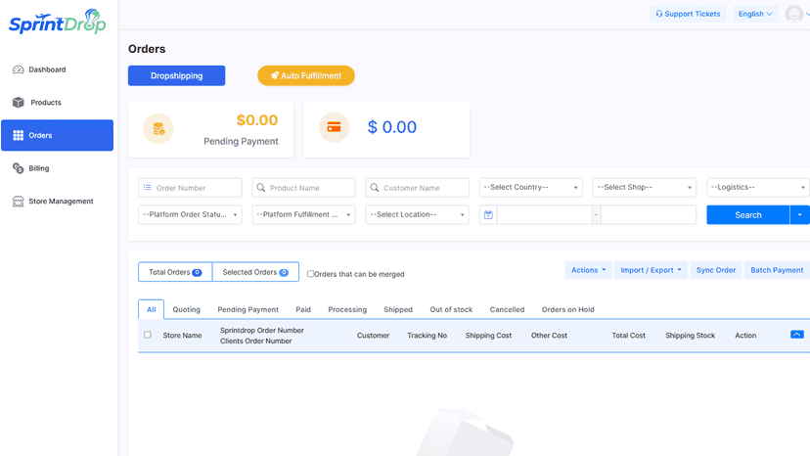Image resolution: width=810 pixels, height=456 pixels.
Task: Switch to the Quoting tab
Action: tap(187, 309)
